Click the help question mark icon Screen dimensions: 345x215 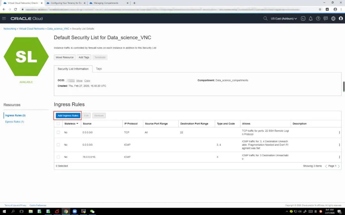[x=318, y=18]
